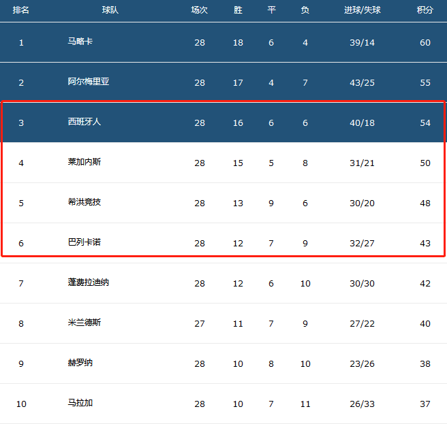
Task: Select the 西班牙人 team name
Action: click(x=84, y=123)
